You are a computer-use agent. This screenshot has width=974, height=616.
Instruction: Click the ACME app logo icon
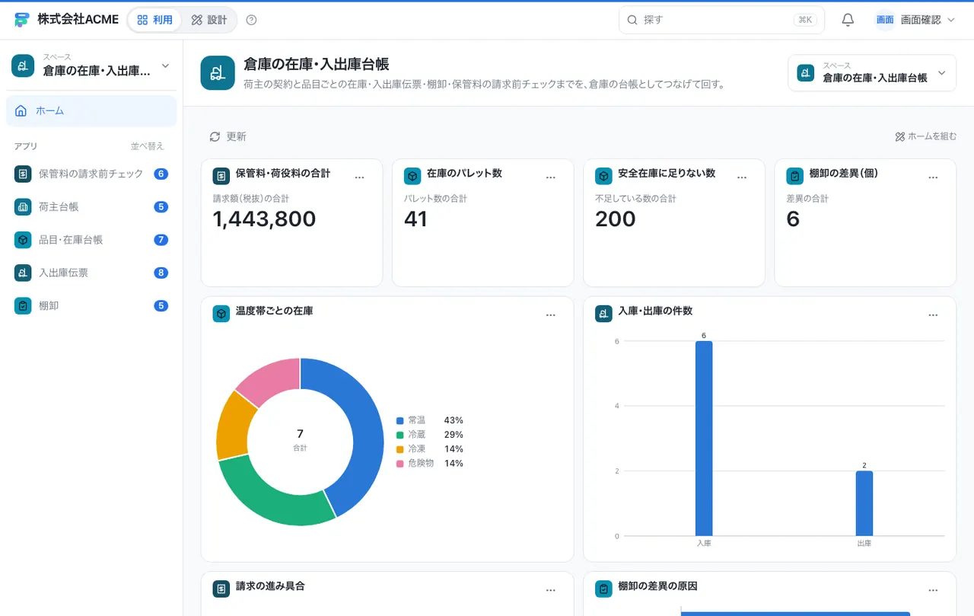(21, 20)
